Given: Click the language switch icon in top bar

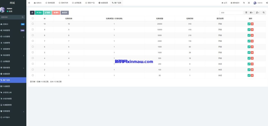Looking at the screenshot, I should (x=244, y=3).
